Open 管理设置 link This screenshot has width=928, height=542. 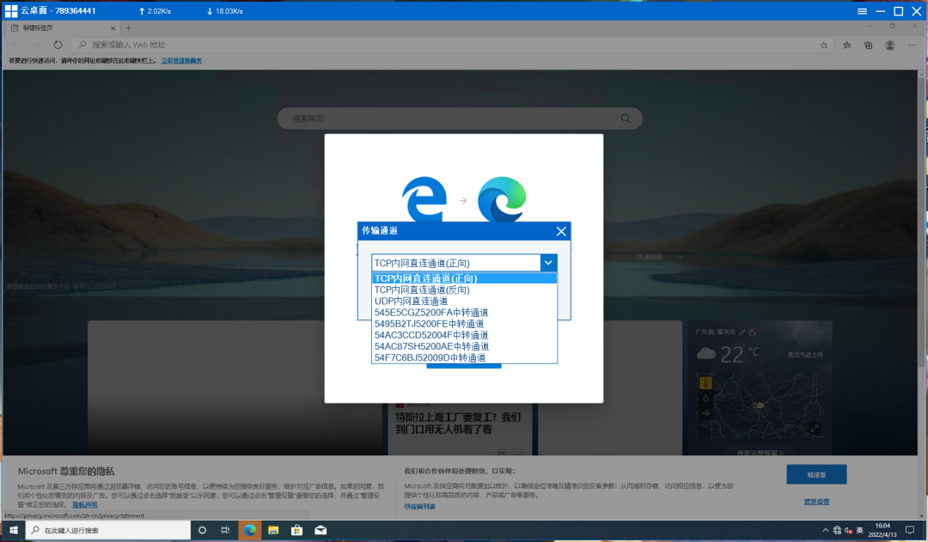click(x=816, y=502)
